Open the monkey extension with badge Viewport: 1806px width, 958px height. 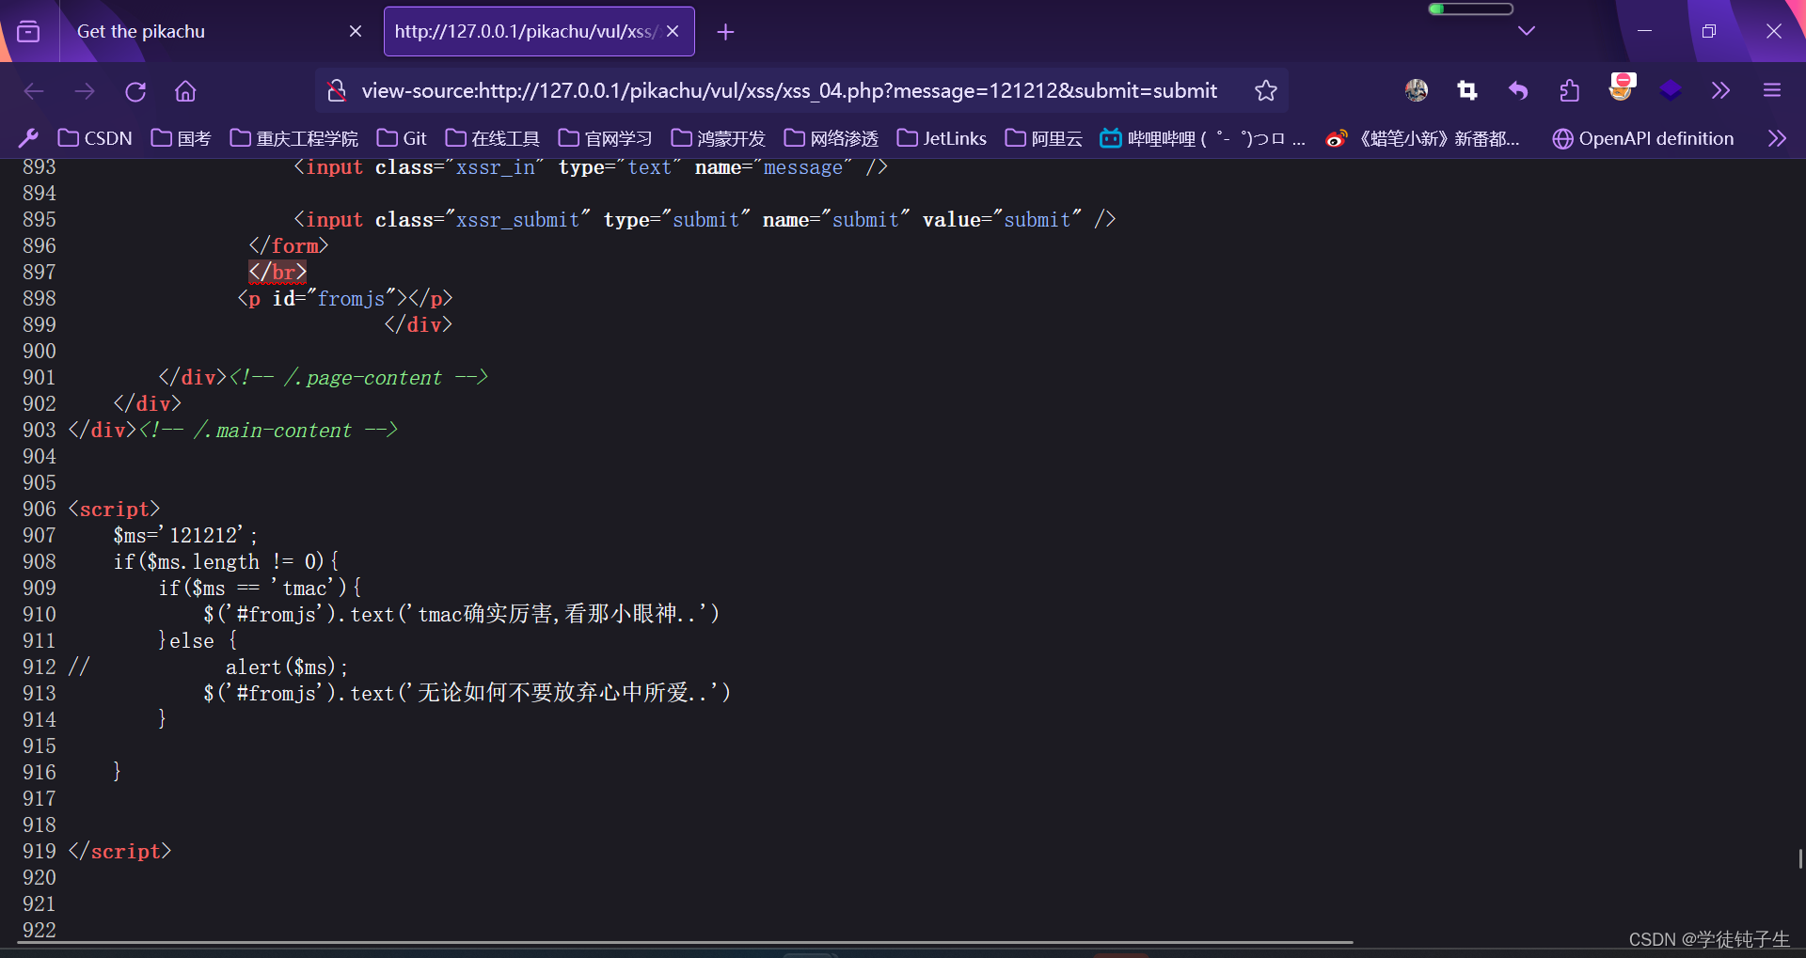point(1622,87)
